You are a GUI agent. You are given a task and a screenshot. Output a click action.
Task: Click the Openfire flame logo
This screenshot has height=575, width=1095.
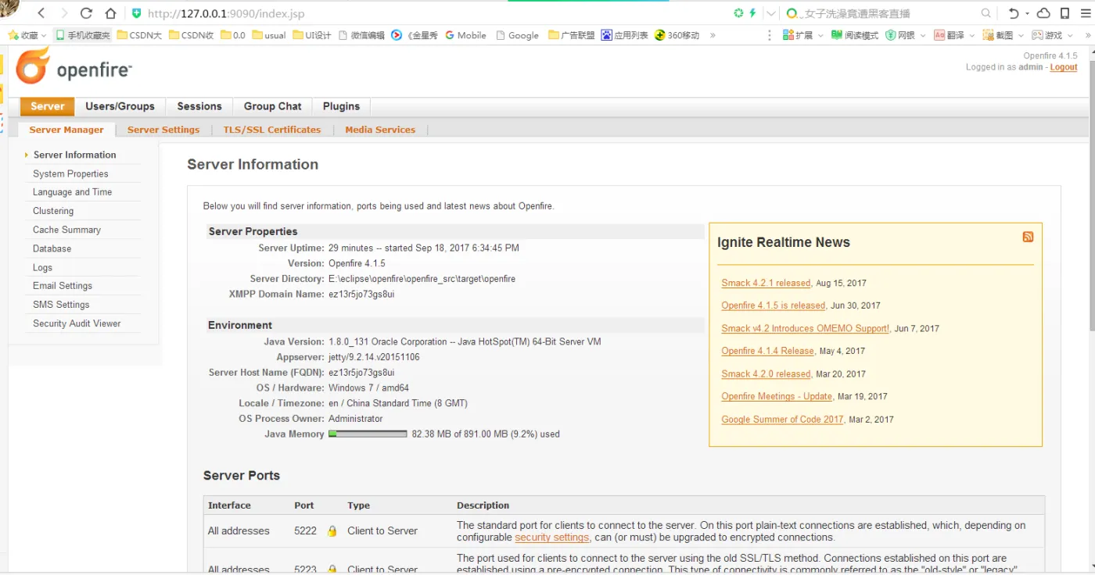34,66
